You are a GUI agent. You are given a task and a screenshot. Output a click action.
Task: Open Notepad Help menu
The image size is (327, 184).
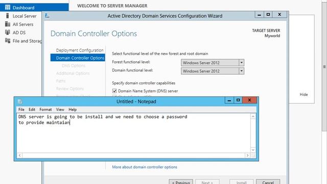tap(73, 109)
